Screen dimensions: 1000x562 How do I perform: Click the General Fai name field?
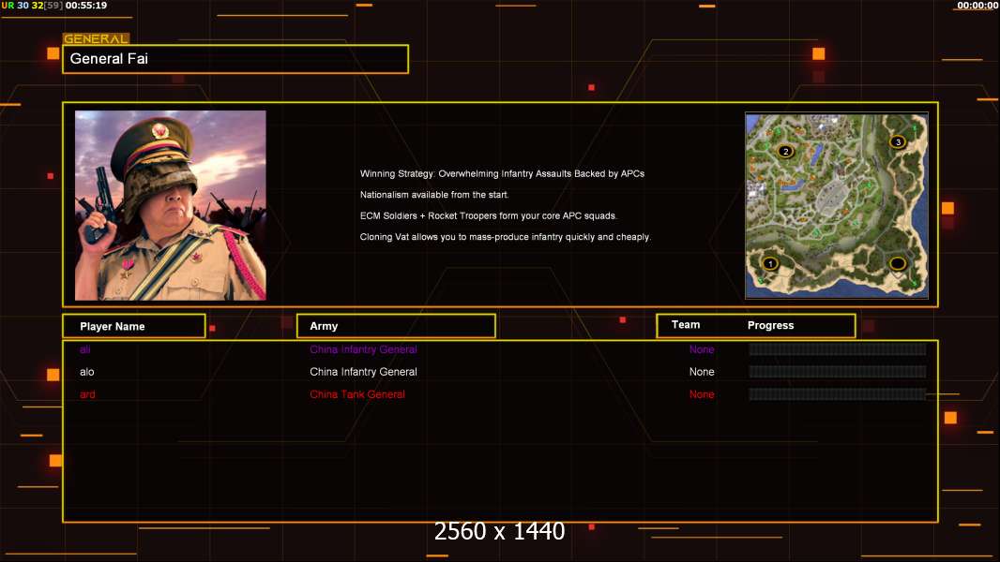(x=235, y=59)
